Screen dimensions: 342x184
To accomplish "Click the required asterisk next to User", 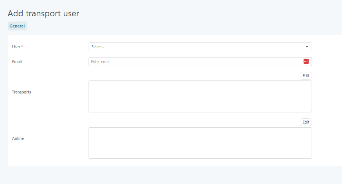I will pyautogui.click(x=22, y=47).
